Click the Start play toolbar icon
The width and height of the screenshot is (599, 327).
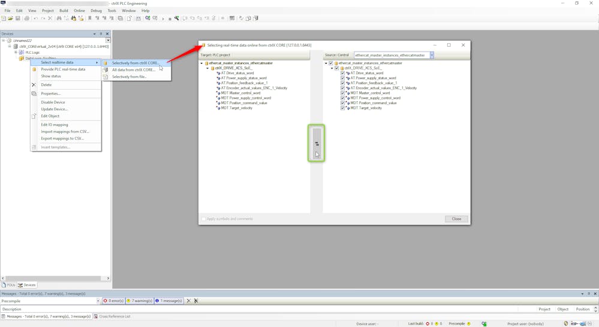point(163,19)
